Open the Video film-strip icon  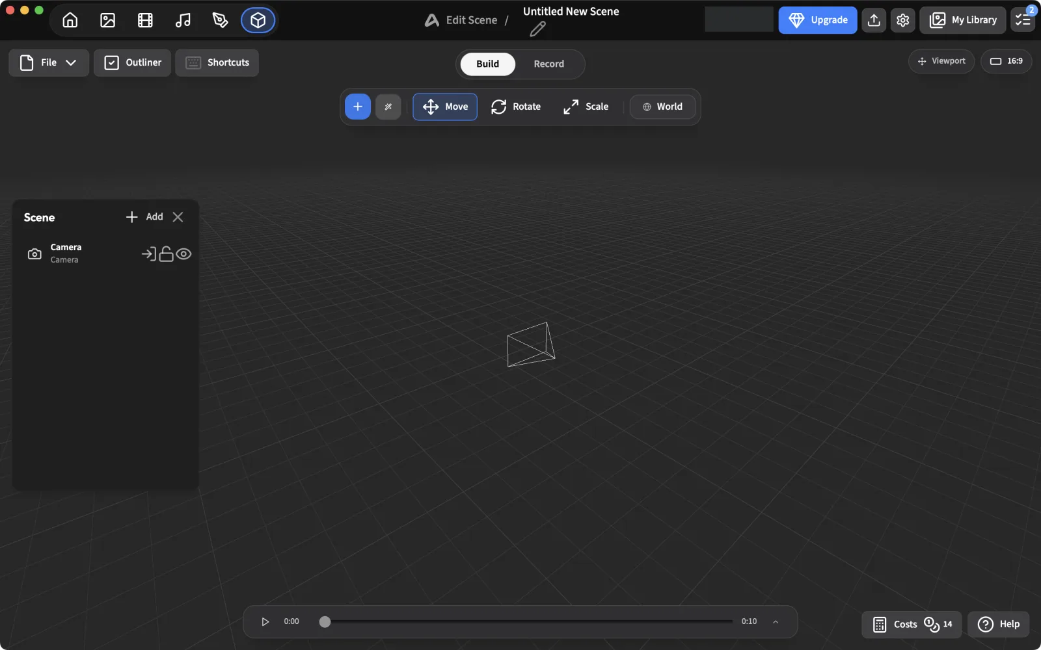pos(145,20)
